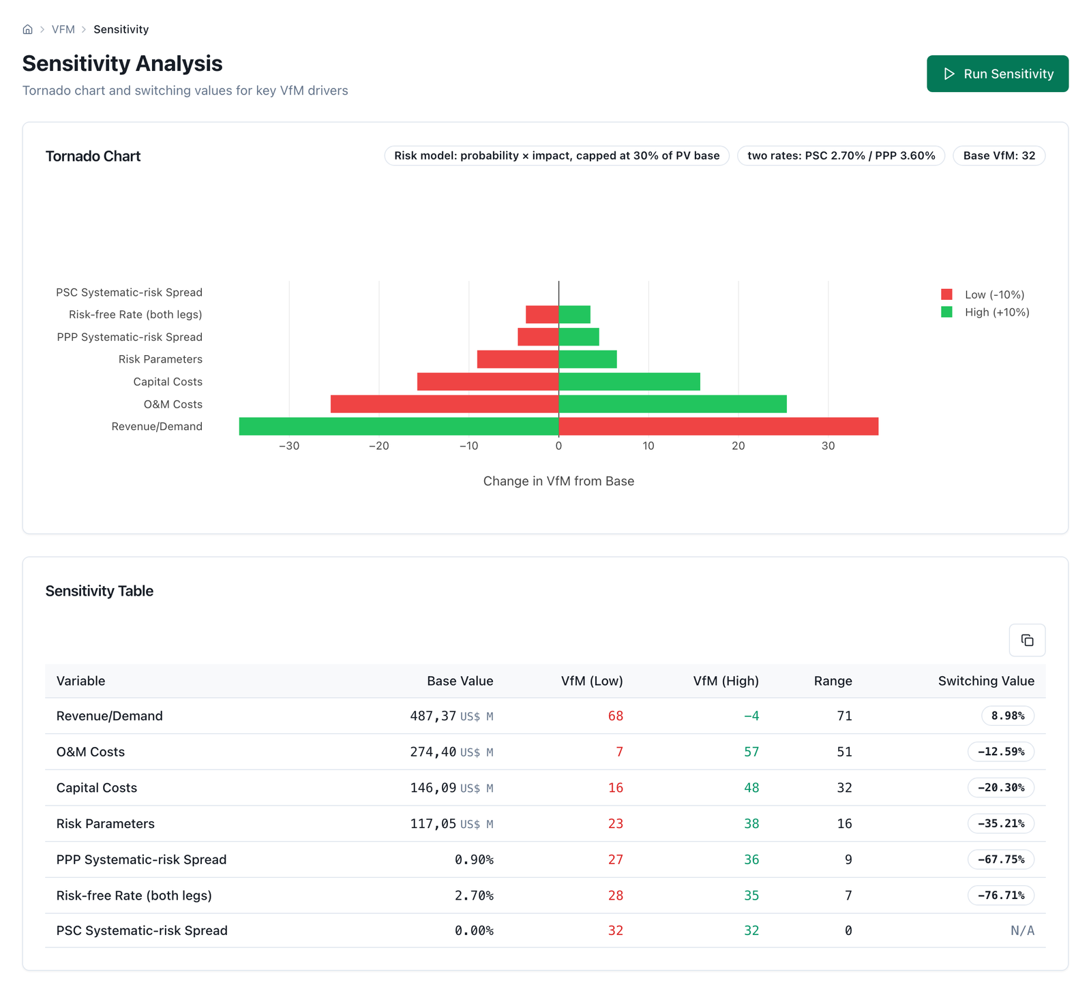Viewport: 1091px width, 993px height.
Task: Select the red bar for Revenue/Demand
Action: [719, 427]
